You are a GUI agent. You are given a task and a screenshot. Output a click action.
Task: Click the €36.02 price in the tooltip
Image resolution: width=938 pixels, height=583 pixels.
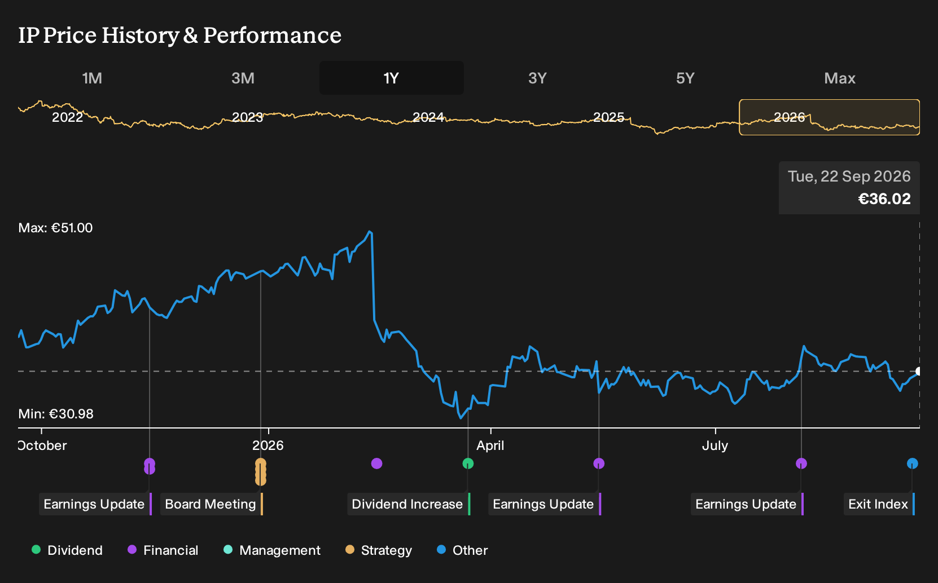pyautogui.click(x=884, y=199)
